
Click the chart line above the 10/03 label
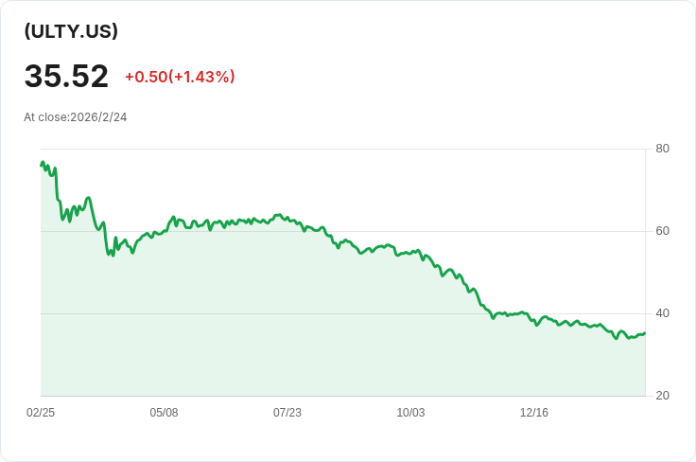(410, 253)
